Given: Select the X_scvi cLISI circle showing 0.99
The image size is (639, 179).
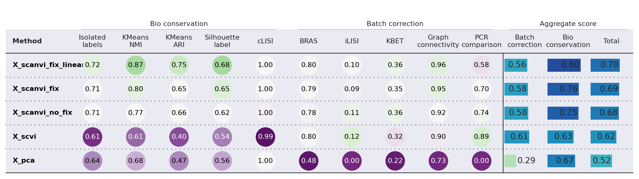Looking at the screenshot, I should (x=266, y=137).
